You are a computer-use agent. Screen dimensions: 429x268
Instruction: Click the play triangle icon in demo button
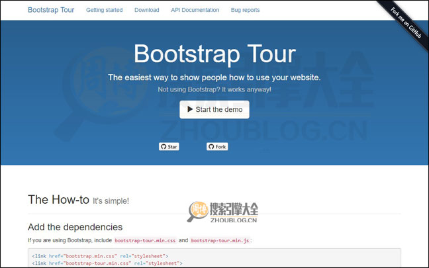(190, 109)
